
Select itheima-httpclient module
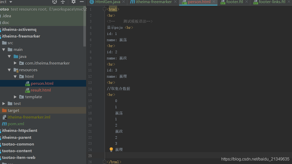pyautogui.click(x=19, y=131)
